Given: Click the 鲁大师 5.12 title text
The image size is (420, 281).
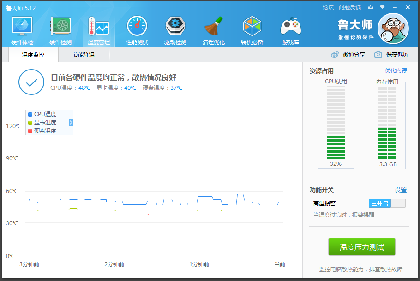Looking at the screenshot, I should click(x=21, y=8).
